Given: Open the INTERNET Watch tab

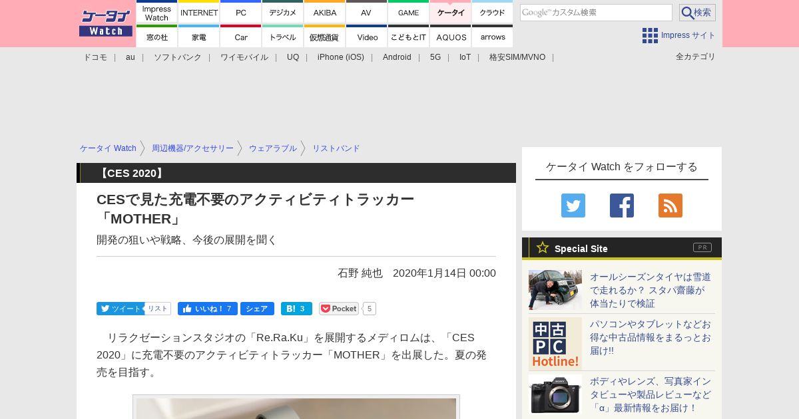Looking at the screenshot, I should click(199, 12).
